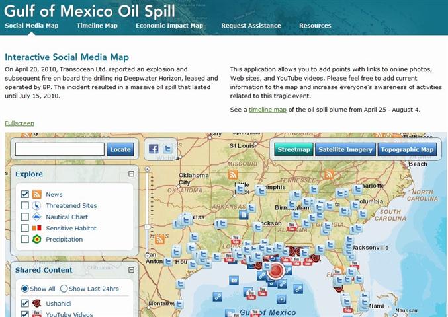Open the Resources tab

coord(315,26)
